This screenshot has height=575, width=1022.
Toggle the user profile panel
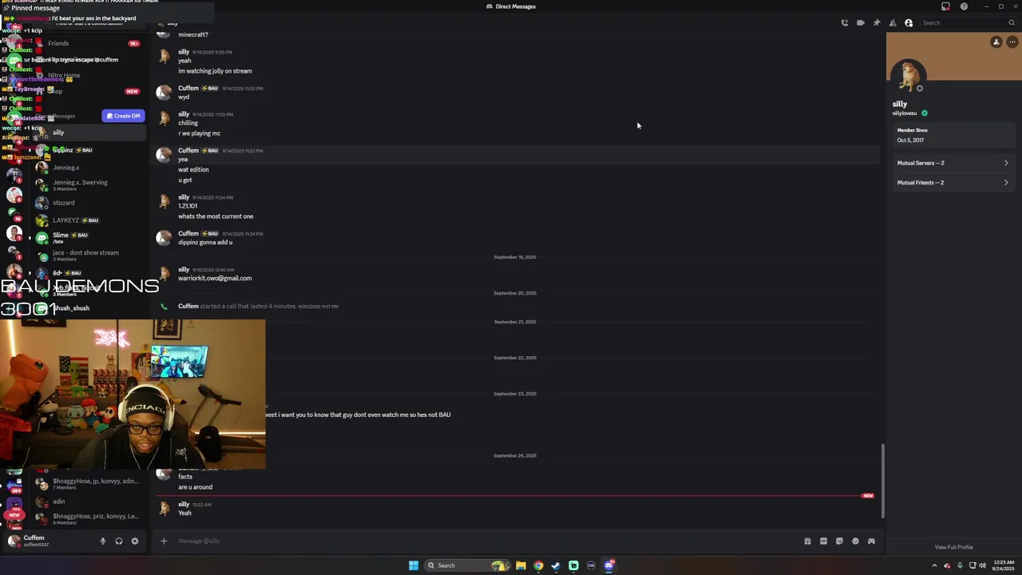909,23
